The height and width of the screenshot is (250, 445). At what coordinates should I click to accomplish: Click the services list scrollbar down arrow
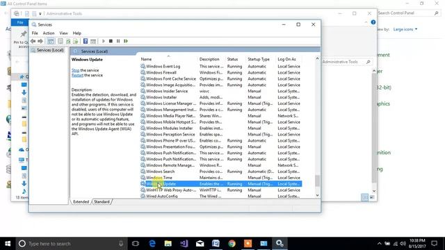pos(317,195)
